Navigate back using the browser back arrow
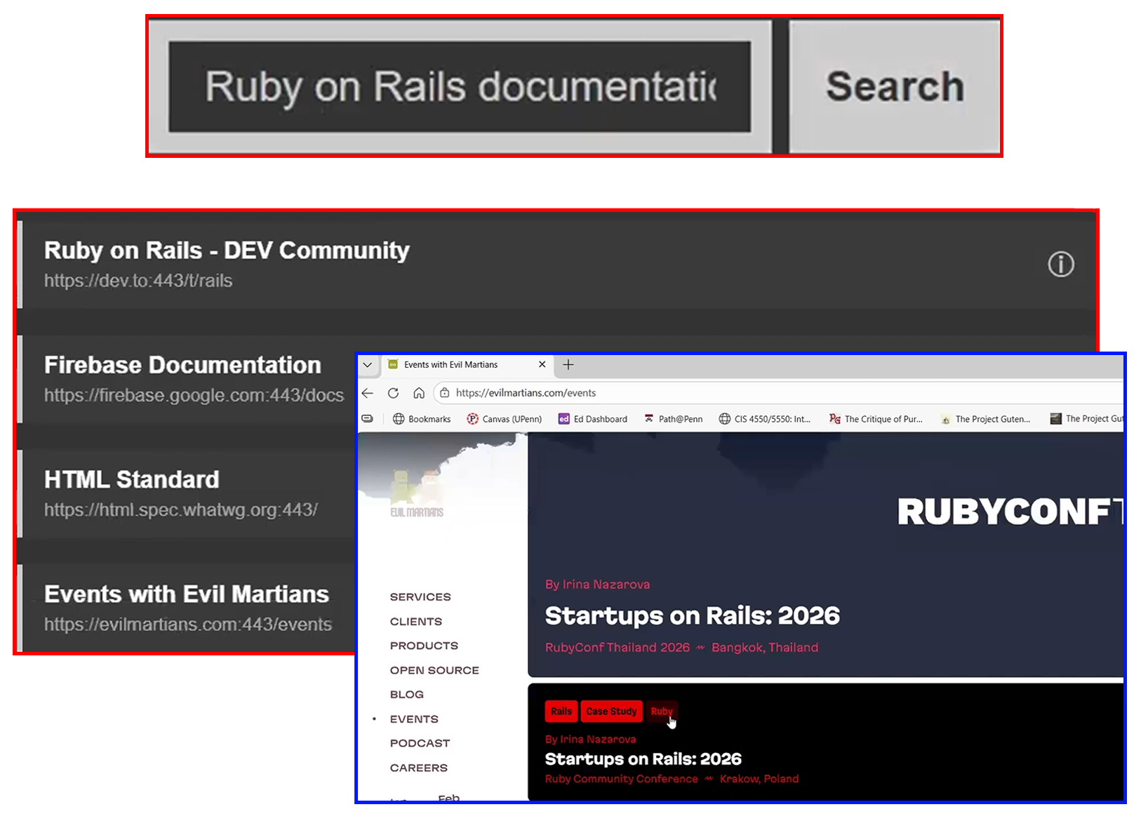The height and width of the screenshot is (821, 1148). pyautogui.click(x=367, y=393)
